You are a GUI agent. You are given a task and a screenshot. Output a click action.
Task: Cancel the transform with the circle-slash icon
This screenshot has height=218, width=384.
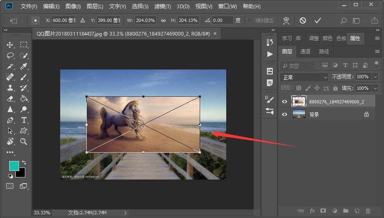click(x=303, y=20)
